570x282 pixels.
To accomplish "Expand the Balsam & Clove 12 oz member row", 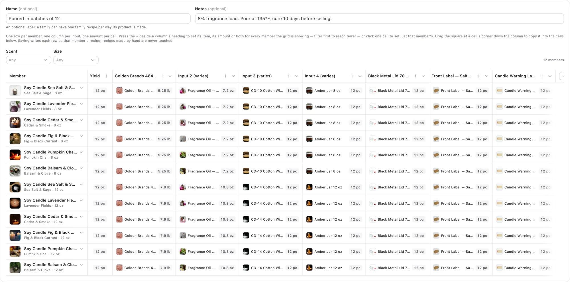I will pos(82,265).
